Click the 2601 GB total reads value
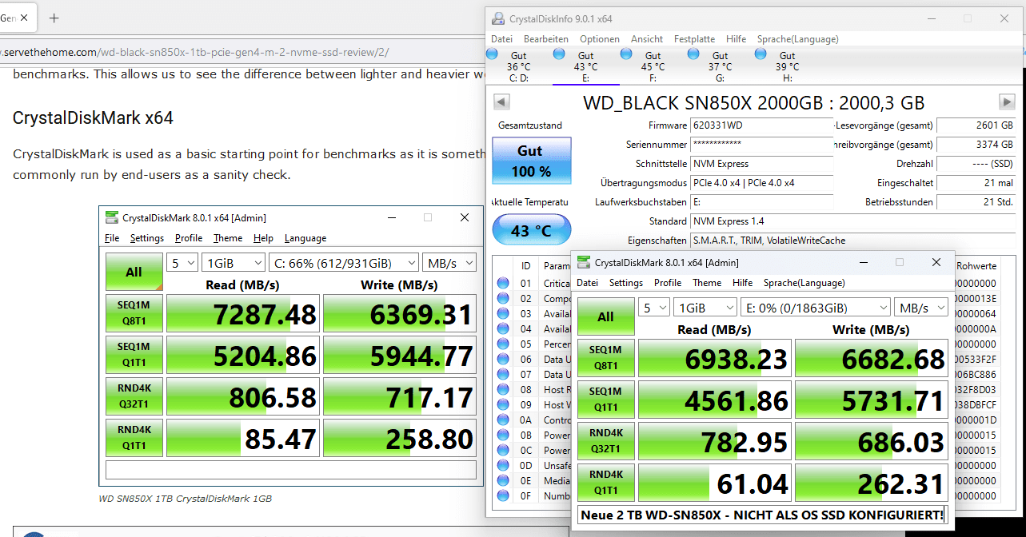 tap(976, 125)
